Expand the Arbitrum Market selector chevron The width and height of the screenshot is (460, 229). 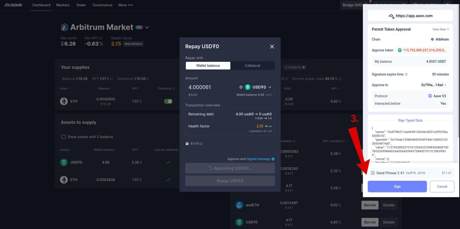click(x=147, y=27)
